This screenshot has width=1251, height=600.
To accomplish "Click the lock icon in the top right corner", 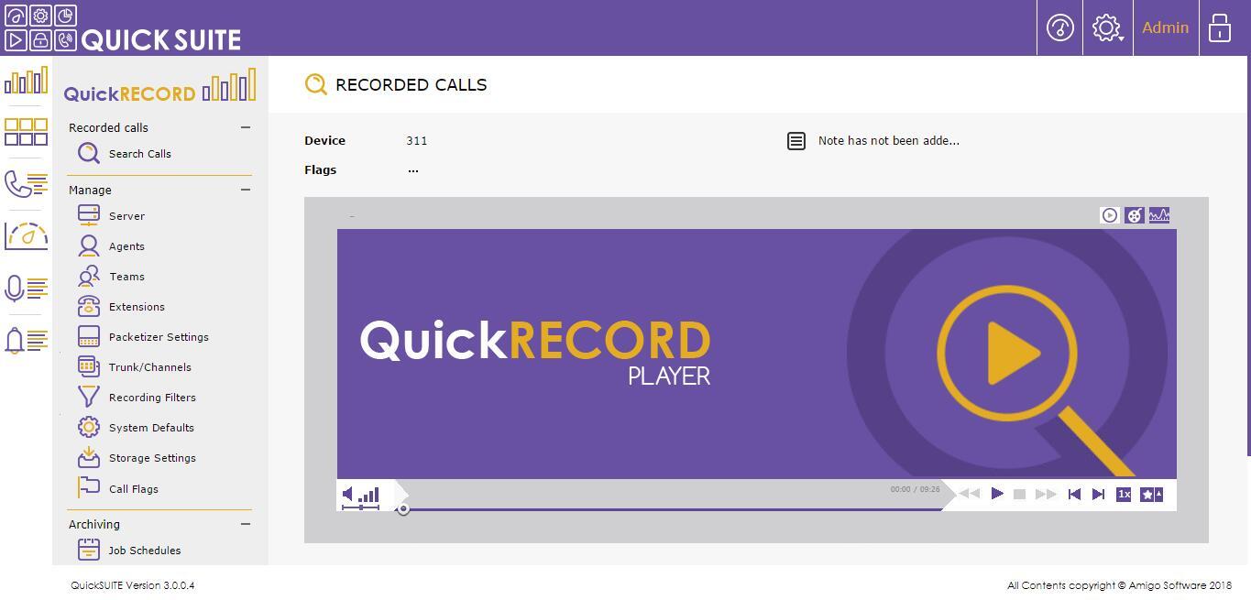I will point(1220,27).
